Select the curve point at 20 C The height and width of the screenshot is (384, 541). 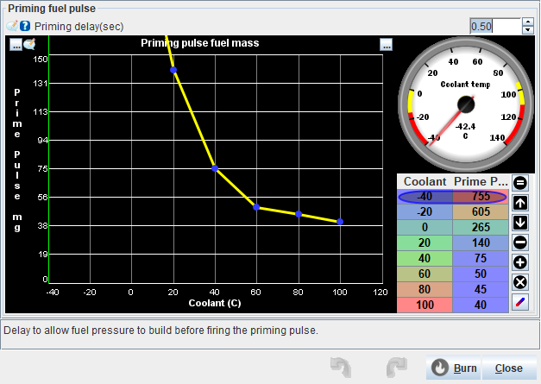[x=173, y=70]
